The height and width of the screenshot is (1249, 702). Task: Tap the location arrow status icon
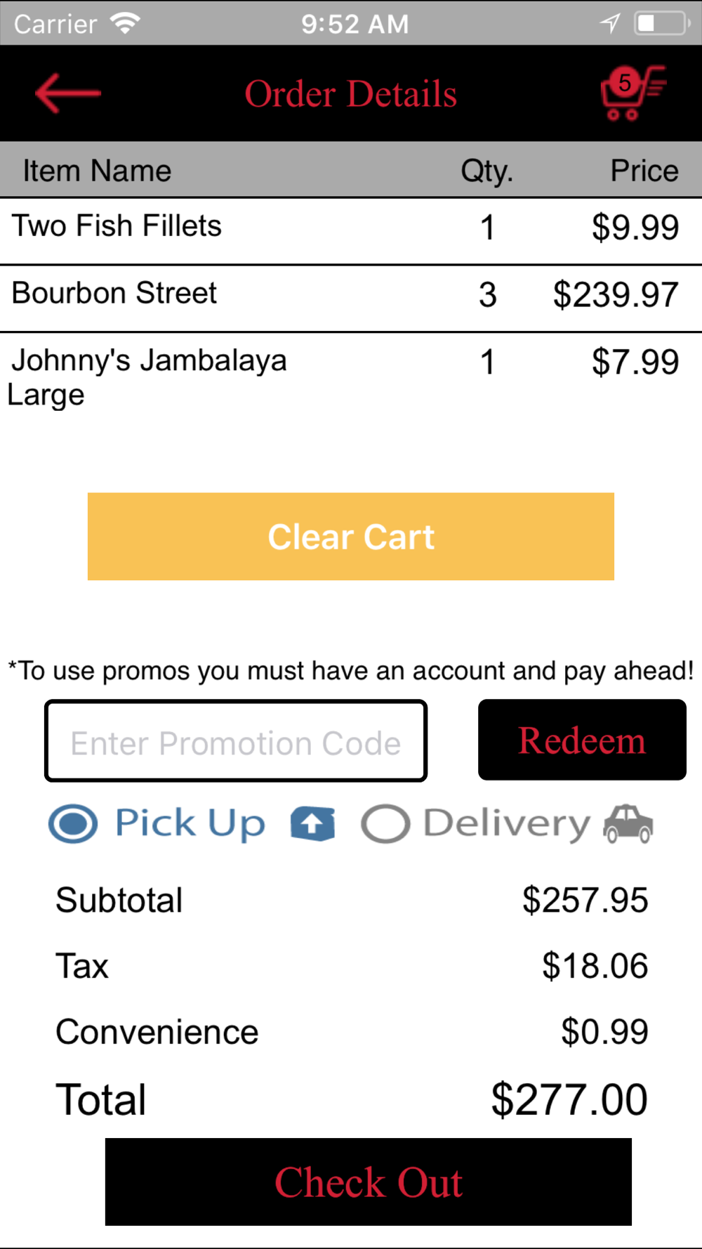610,23
